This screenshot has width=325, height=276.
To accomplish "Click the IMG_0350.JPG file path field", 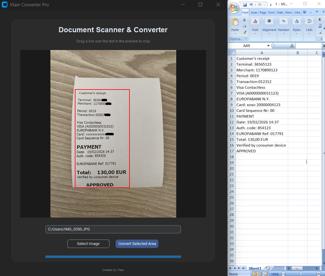I will [x=113, y=229].
